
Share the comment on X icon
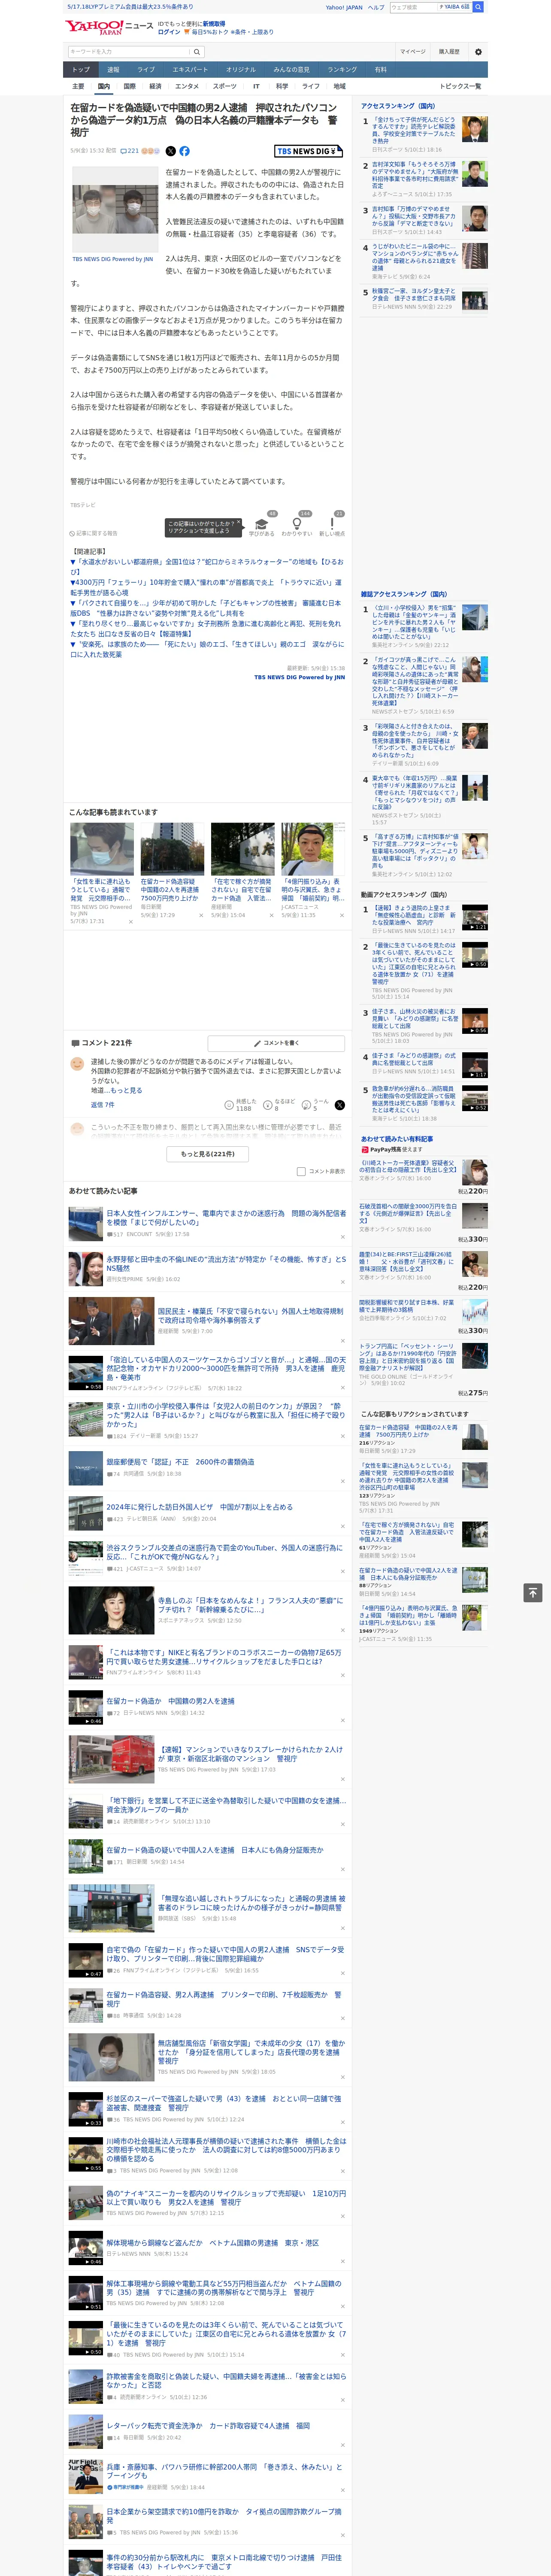click(340, 1105)
